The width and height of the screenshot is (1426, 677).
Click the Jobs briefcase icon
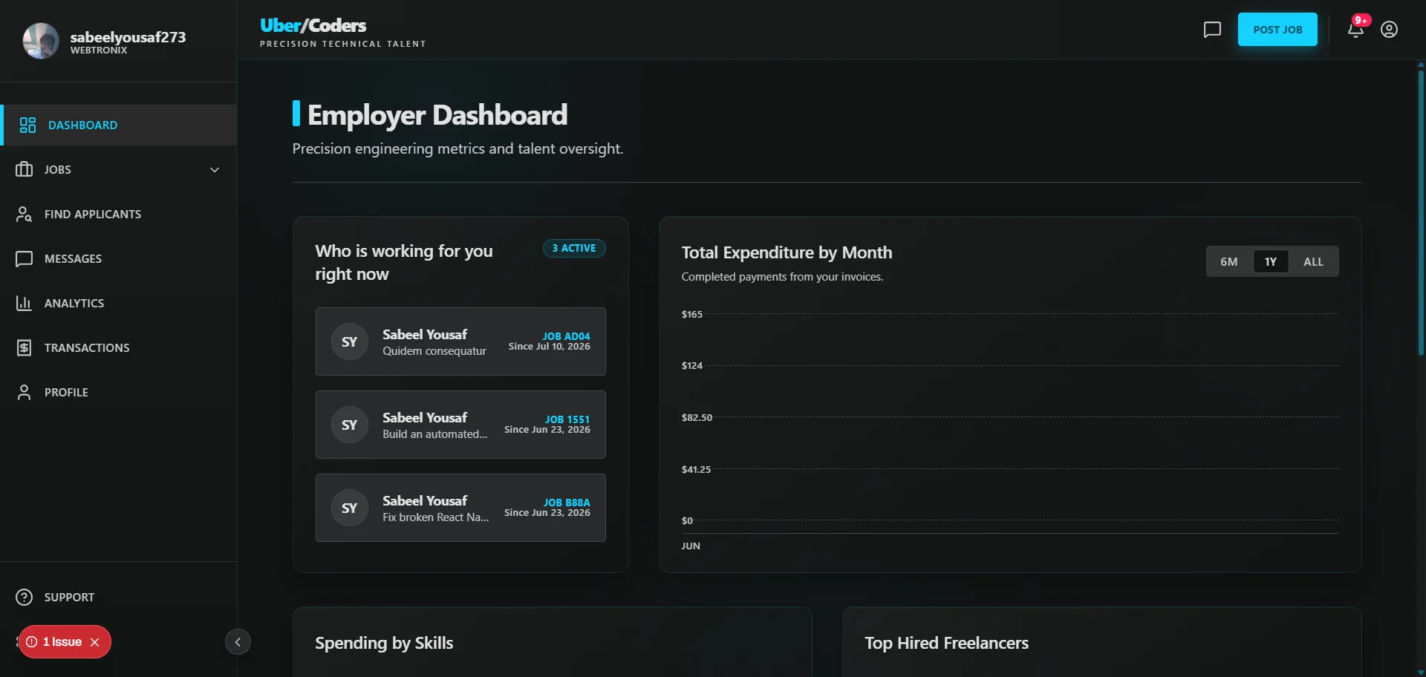(x=25, y=169)
